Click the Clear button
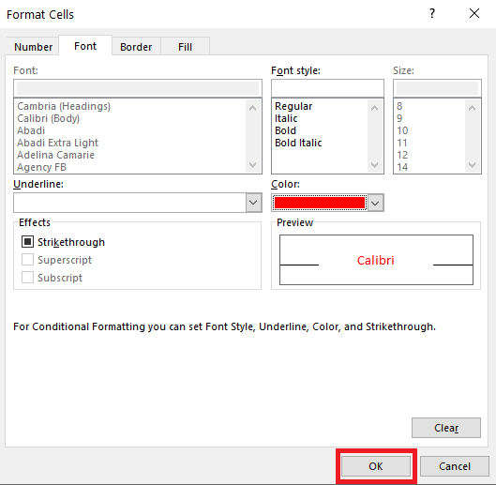Image resolution: width=496 pixels, height=485 pixels. click(446, 428)
